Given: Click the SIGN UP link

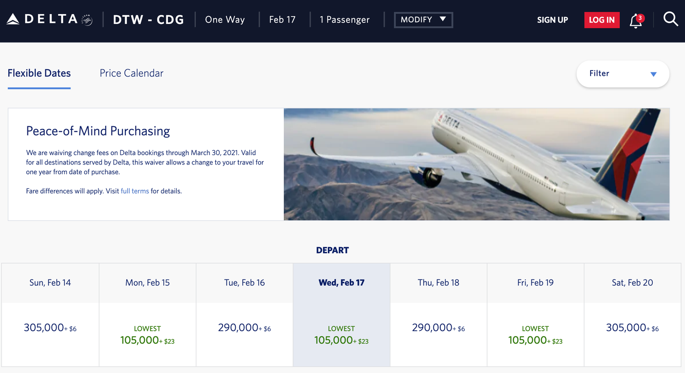Looking at the screenshot, I should coord(552,20).
